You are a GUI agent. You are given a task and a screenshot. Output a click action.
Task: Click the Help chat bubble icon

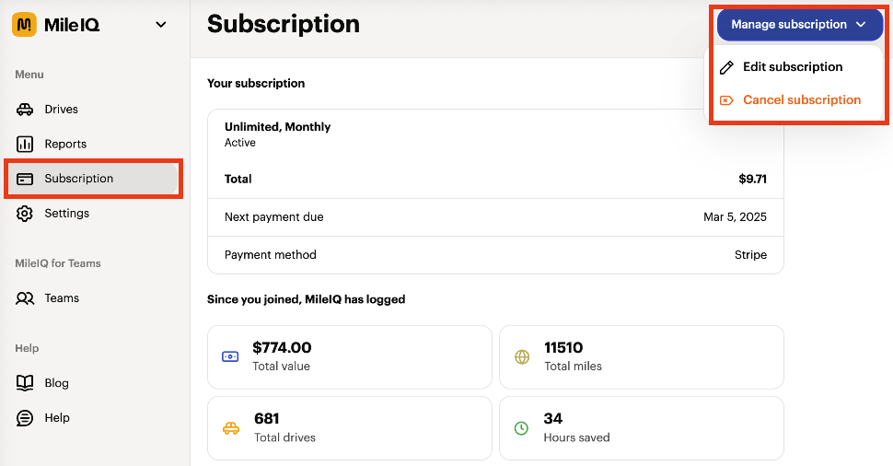(x=26, y=418)
